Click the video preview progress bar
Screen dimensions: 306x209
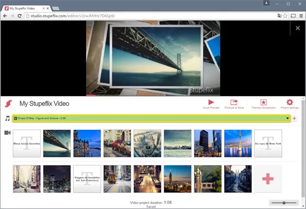pyautogui.click(x=153, y=95)
